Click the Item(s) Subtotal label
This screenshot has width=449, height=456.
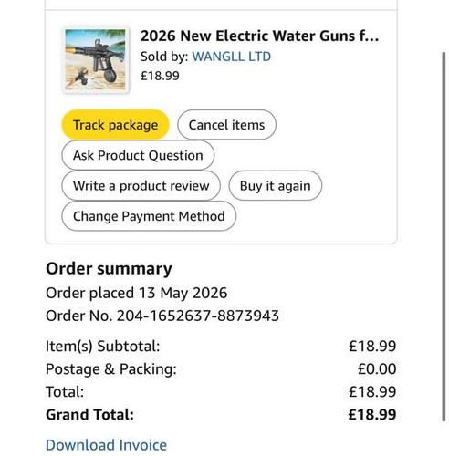tap(102, 346)
